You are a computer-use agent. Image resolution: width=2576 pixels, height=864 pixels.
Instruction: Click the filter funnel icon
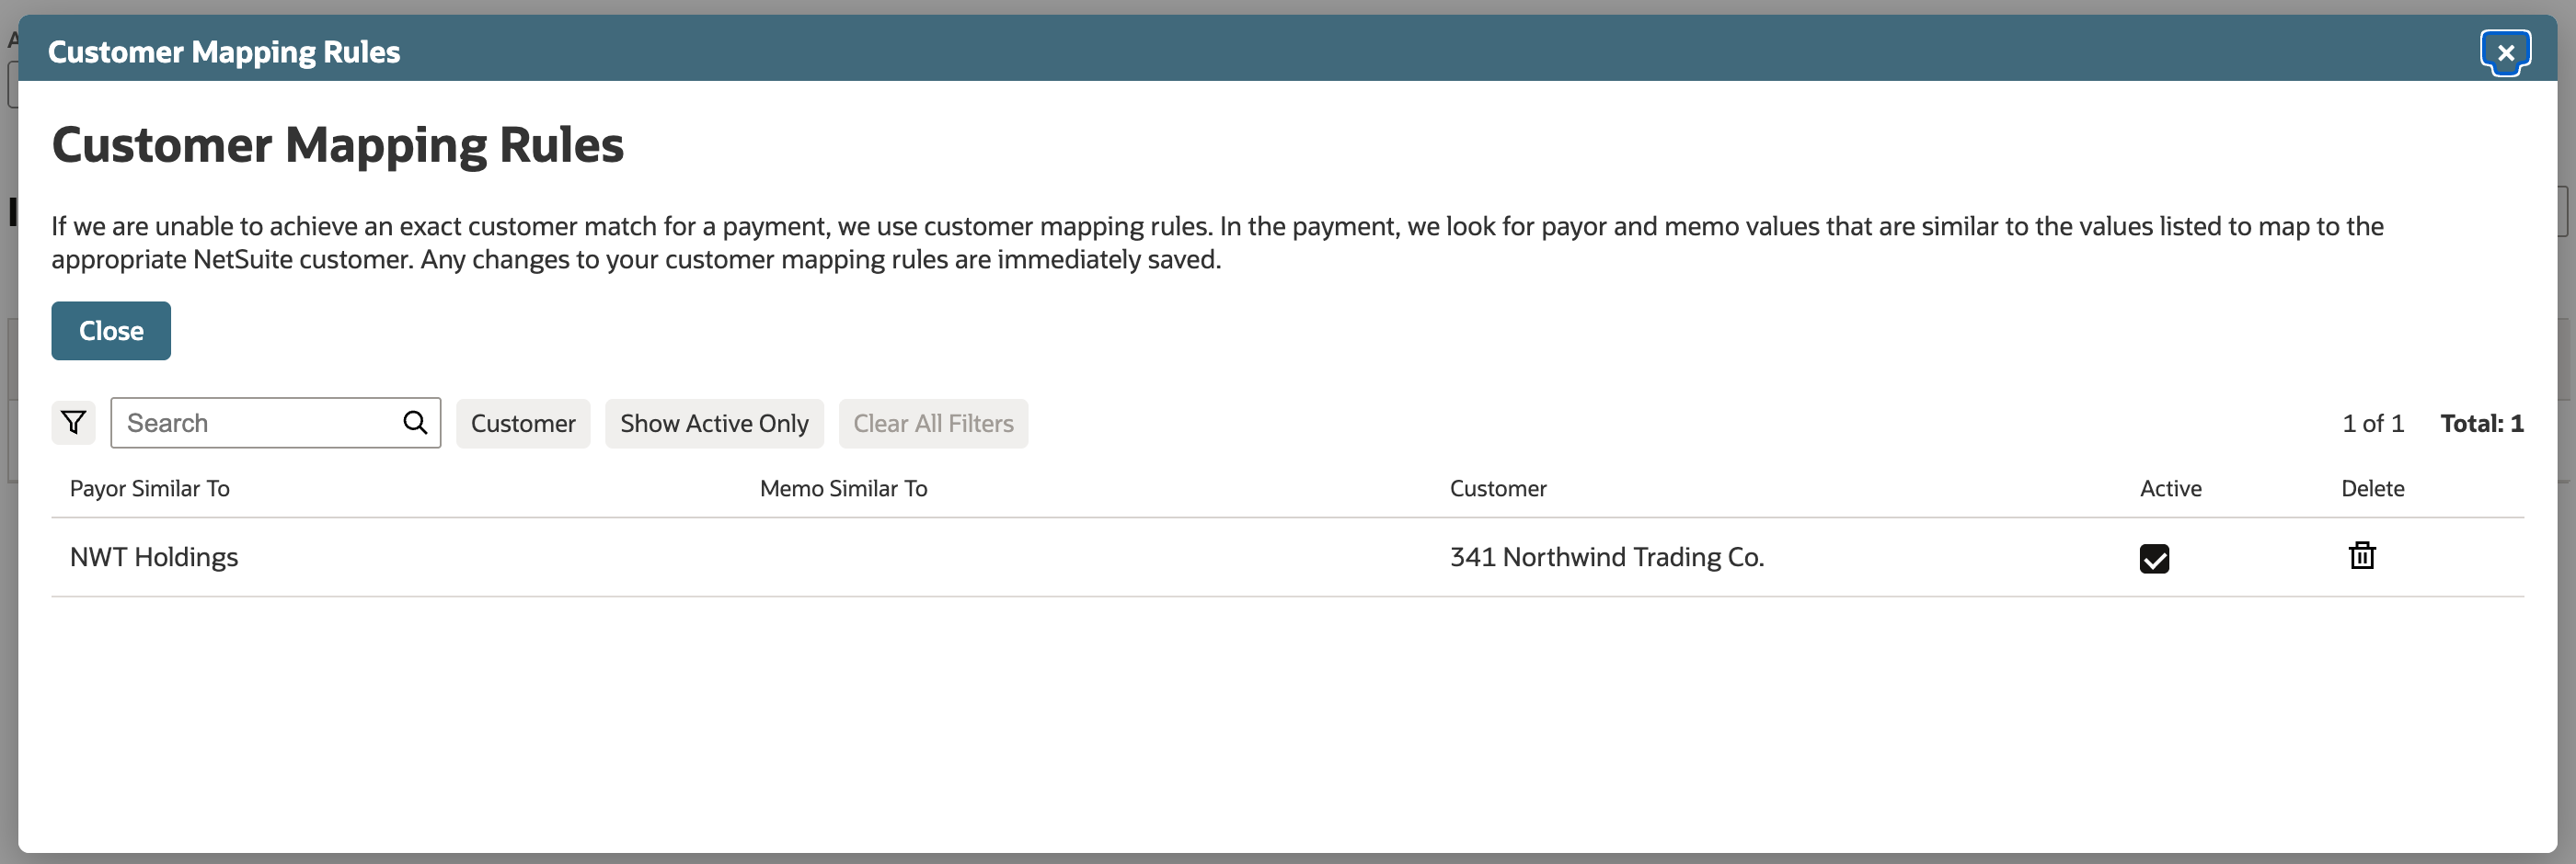point(73,423)
